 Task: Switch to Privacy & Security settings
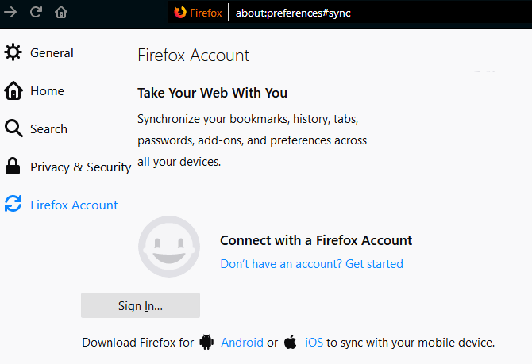80,167
